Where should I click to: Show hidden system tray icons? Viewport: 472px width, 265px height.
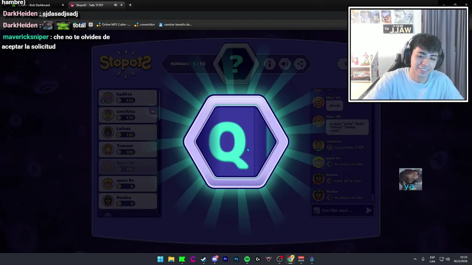click(x=415, y=259)
